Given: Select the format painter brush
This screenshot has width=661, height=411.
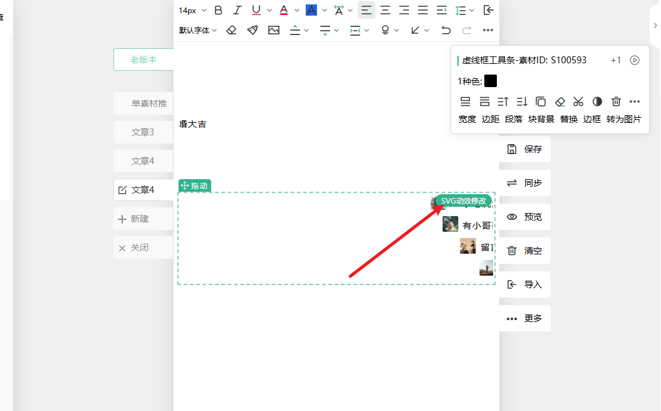Looking at the screenshot, I should [252, 30].
